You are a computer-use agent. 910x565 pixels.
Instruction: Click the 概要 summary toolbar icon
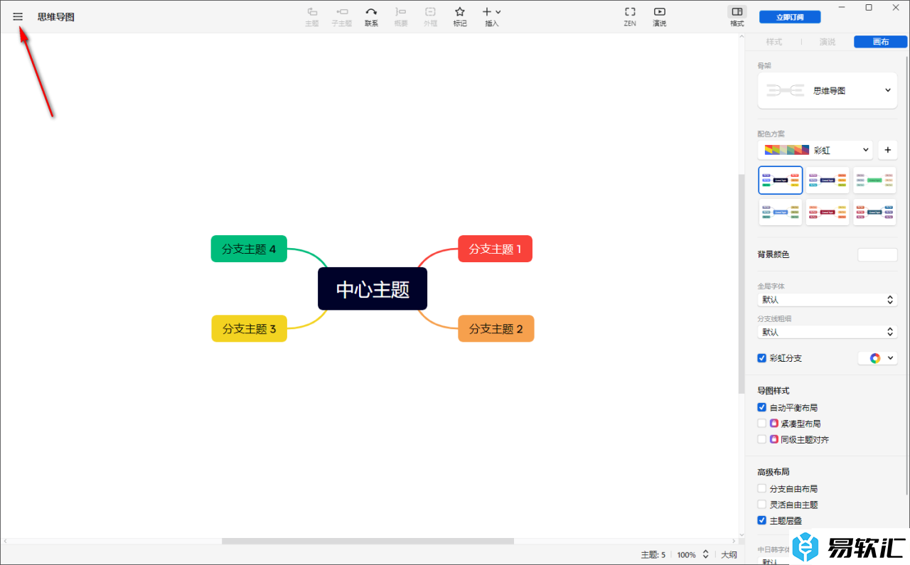pos(401,17)
